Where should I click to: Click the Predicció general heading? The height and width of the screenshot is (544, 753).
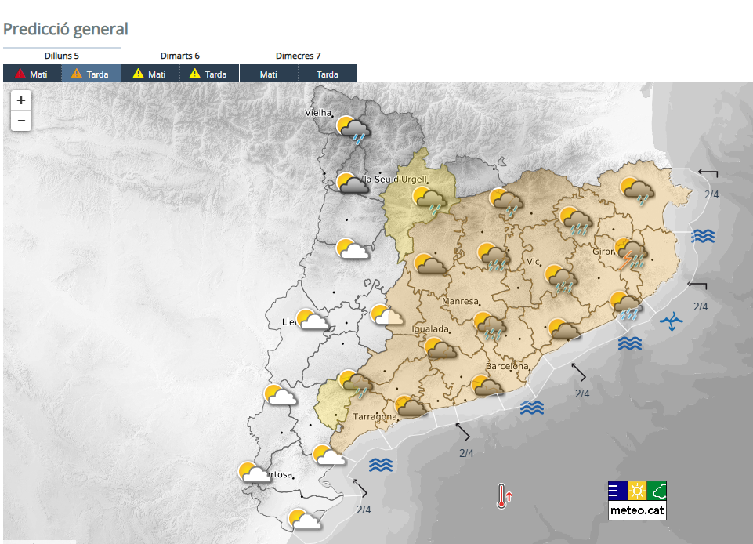pos(66,29)
